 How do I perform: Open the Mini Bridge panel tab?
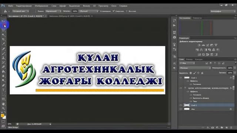13,127
